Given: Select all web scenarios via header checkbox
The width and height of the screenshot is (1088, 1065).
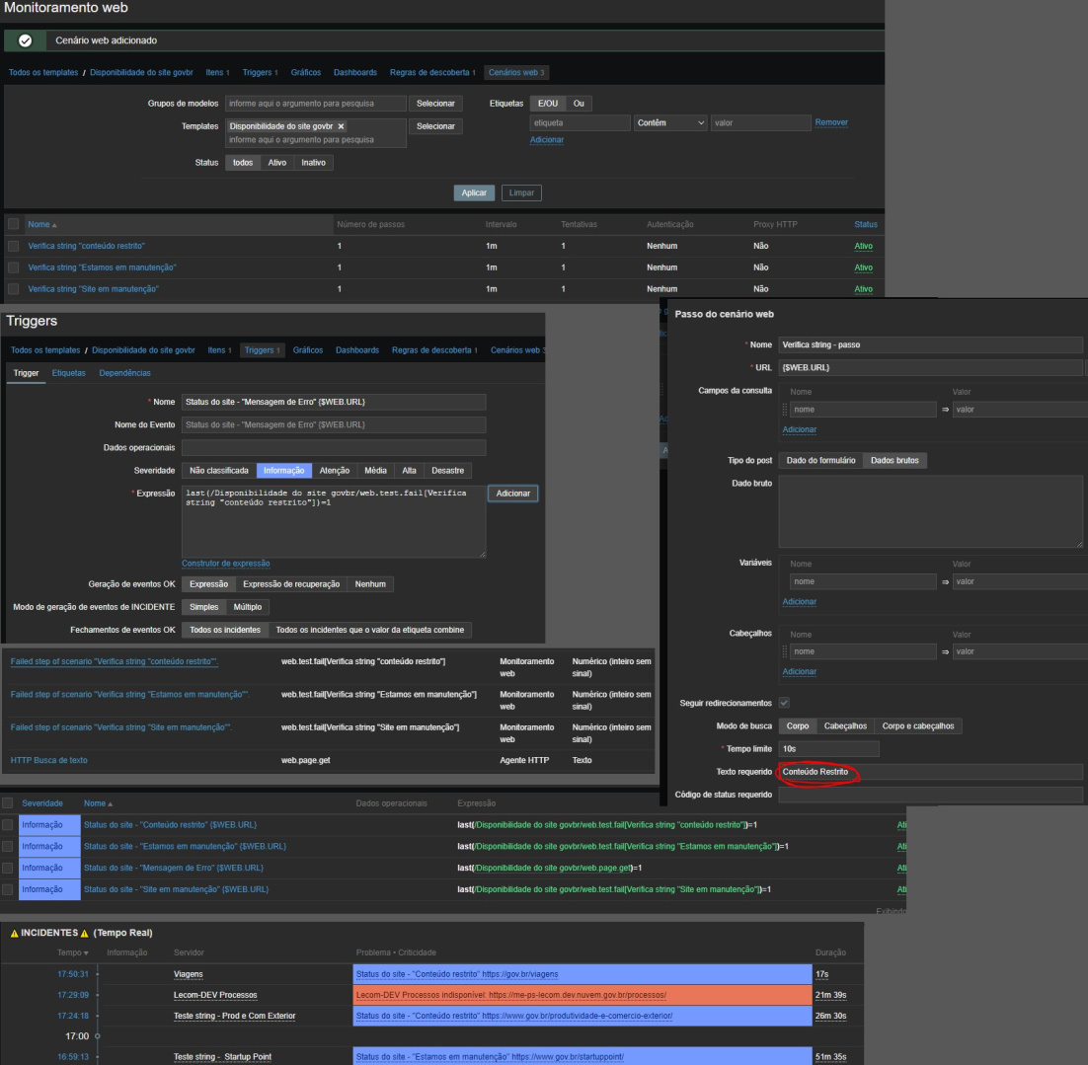Looking at the screenshot, I should [x=13, y=225].
